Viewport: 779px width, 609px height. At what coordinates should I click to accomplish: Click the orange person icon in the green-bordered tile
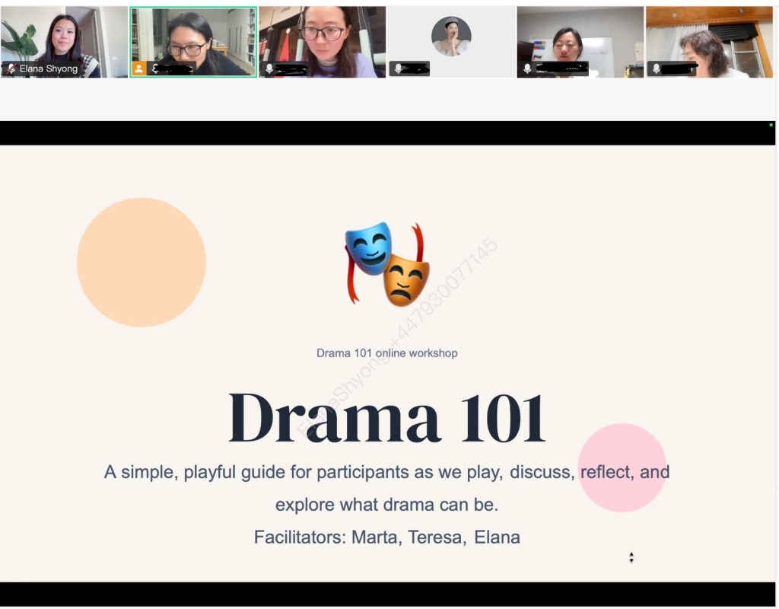pyautogui.click(x=139, y=69)
